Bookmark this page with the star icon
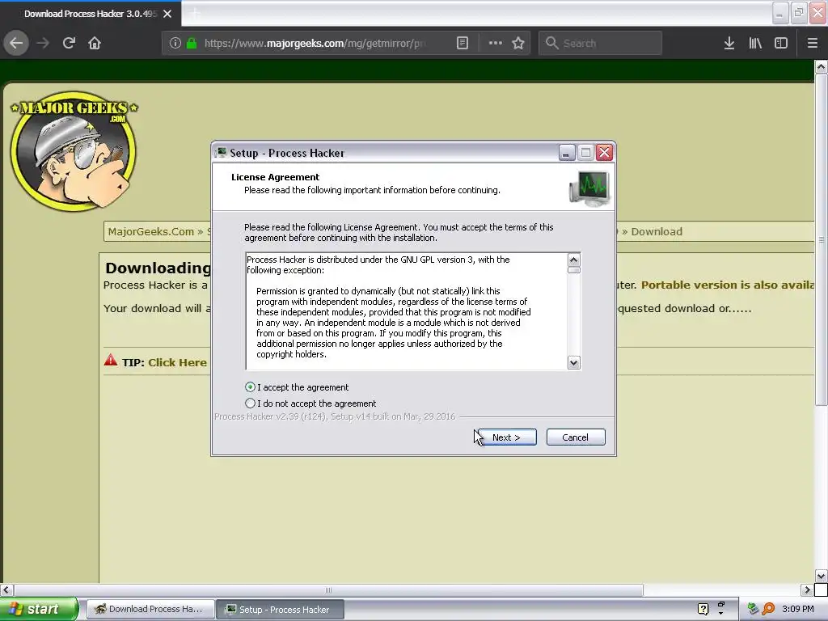 [x=518, y=43]
